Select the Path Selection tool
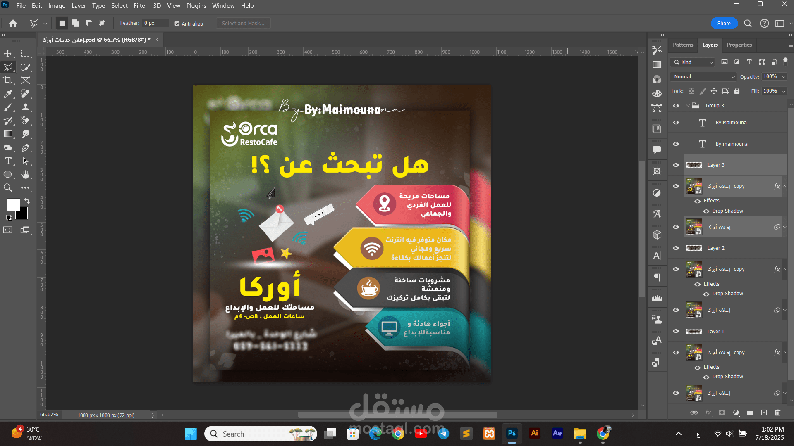794x446 pixels. click(x=26, y=161)
